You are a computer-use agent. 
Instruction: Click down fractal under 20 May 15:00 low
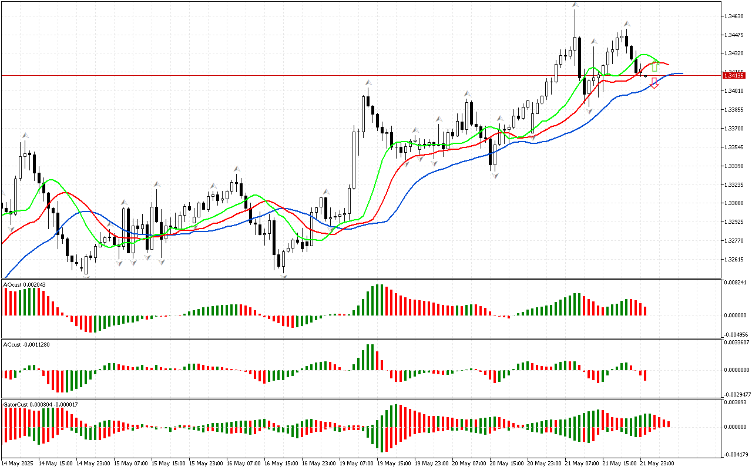(x=495, y=176)
